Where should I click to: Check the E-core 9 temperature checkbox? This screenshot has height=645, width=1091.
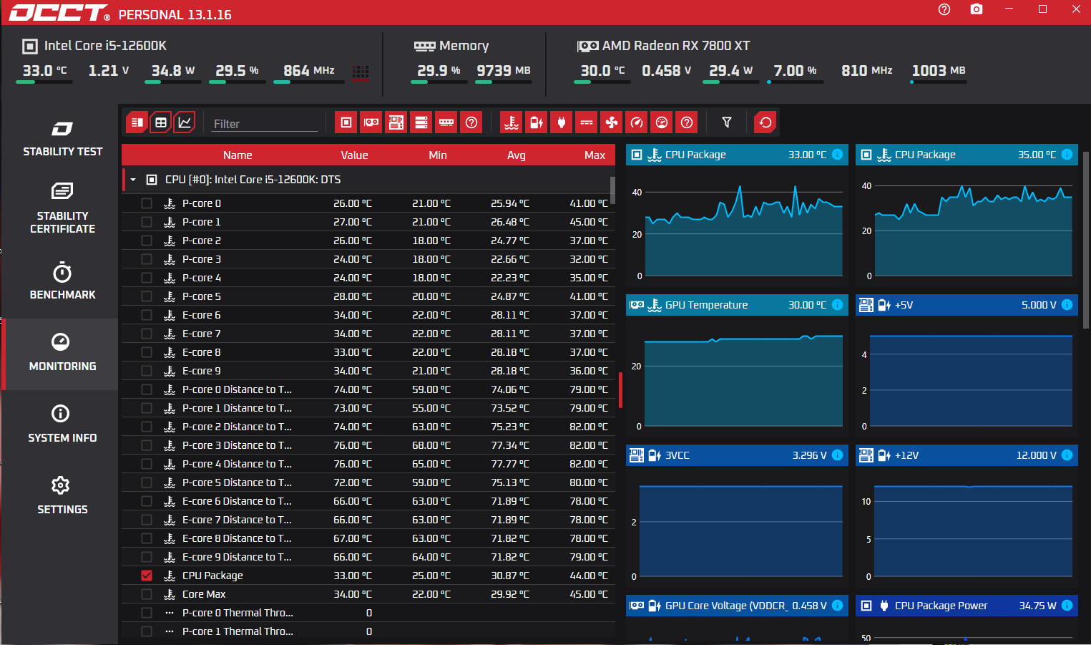(x=147, y=371)
